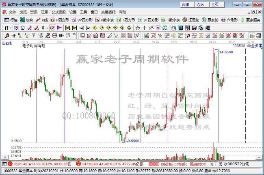Screen dimensions: 264x175
Task: Open the 交易委托 menu
Action: [108, 12]
